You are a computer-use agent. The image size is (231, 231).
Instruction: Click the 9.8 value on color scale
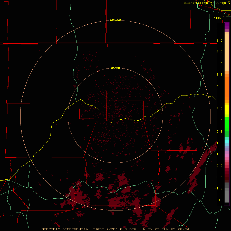219,29
